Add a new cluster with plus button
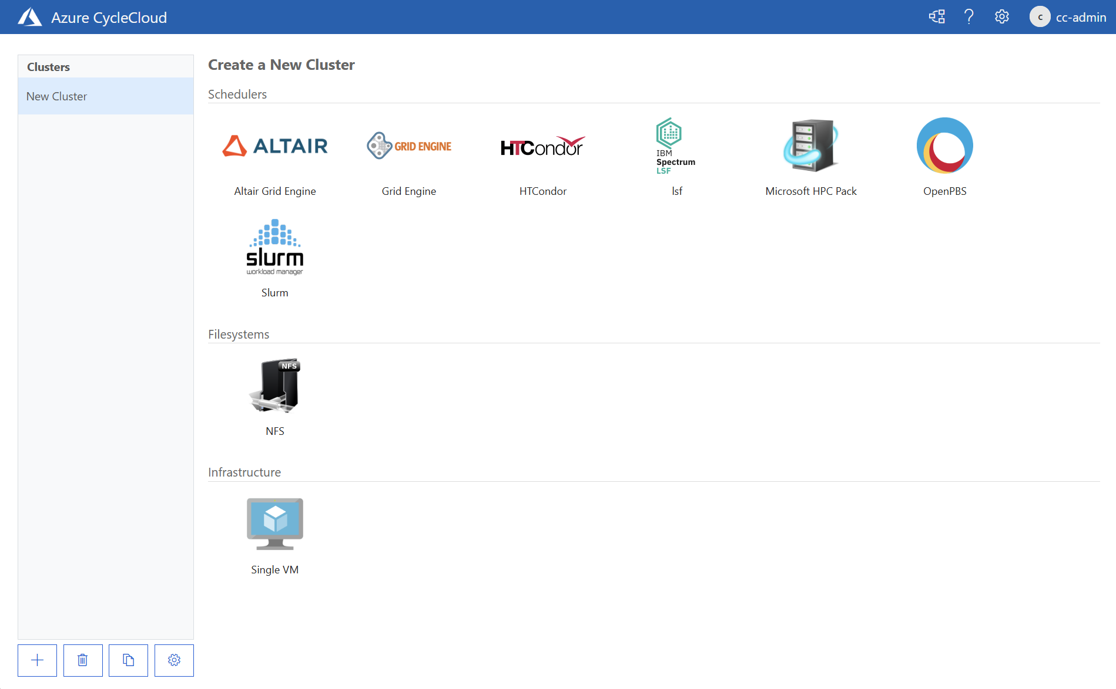This screenshot has height=689, width=1116. click(37, 660)
